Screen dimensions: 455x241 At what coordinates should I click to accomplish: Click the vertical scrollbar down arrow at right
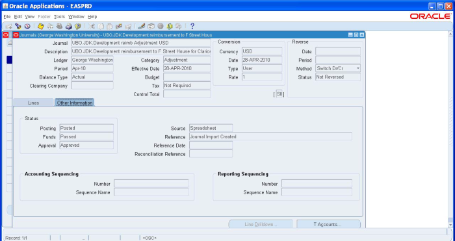pos(450,225)
